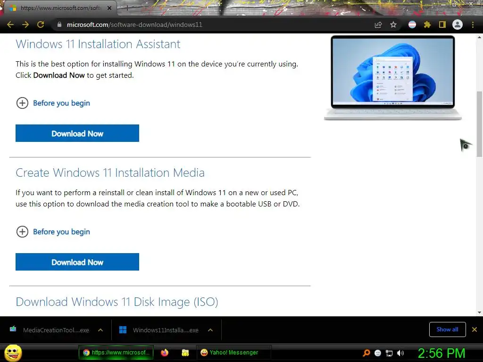Viewport: 483px width, 362px height.
Task: Open the search magnifier tray icon
Action: tap(366, 353)
